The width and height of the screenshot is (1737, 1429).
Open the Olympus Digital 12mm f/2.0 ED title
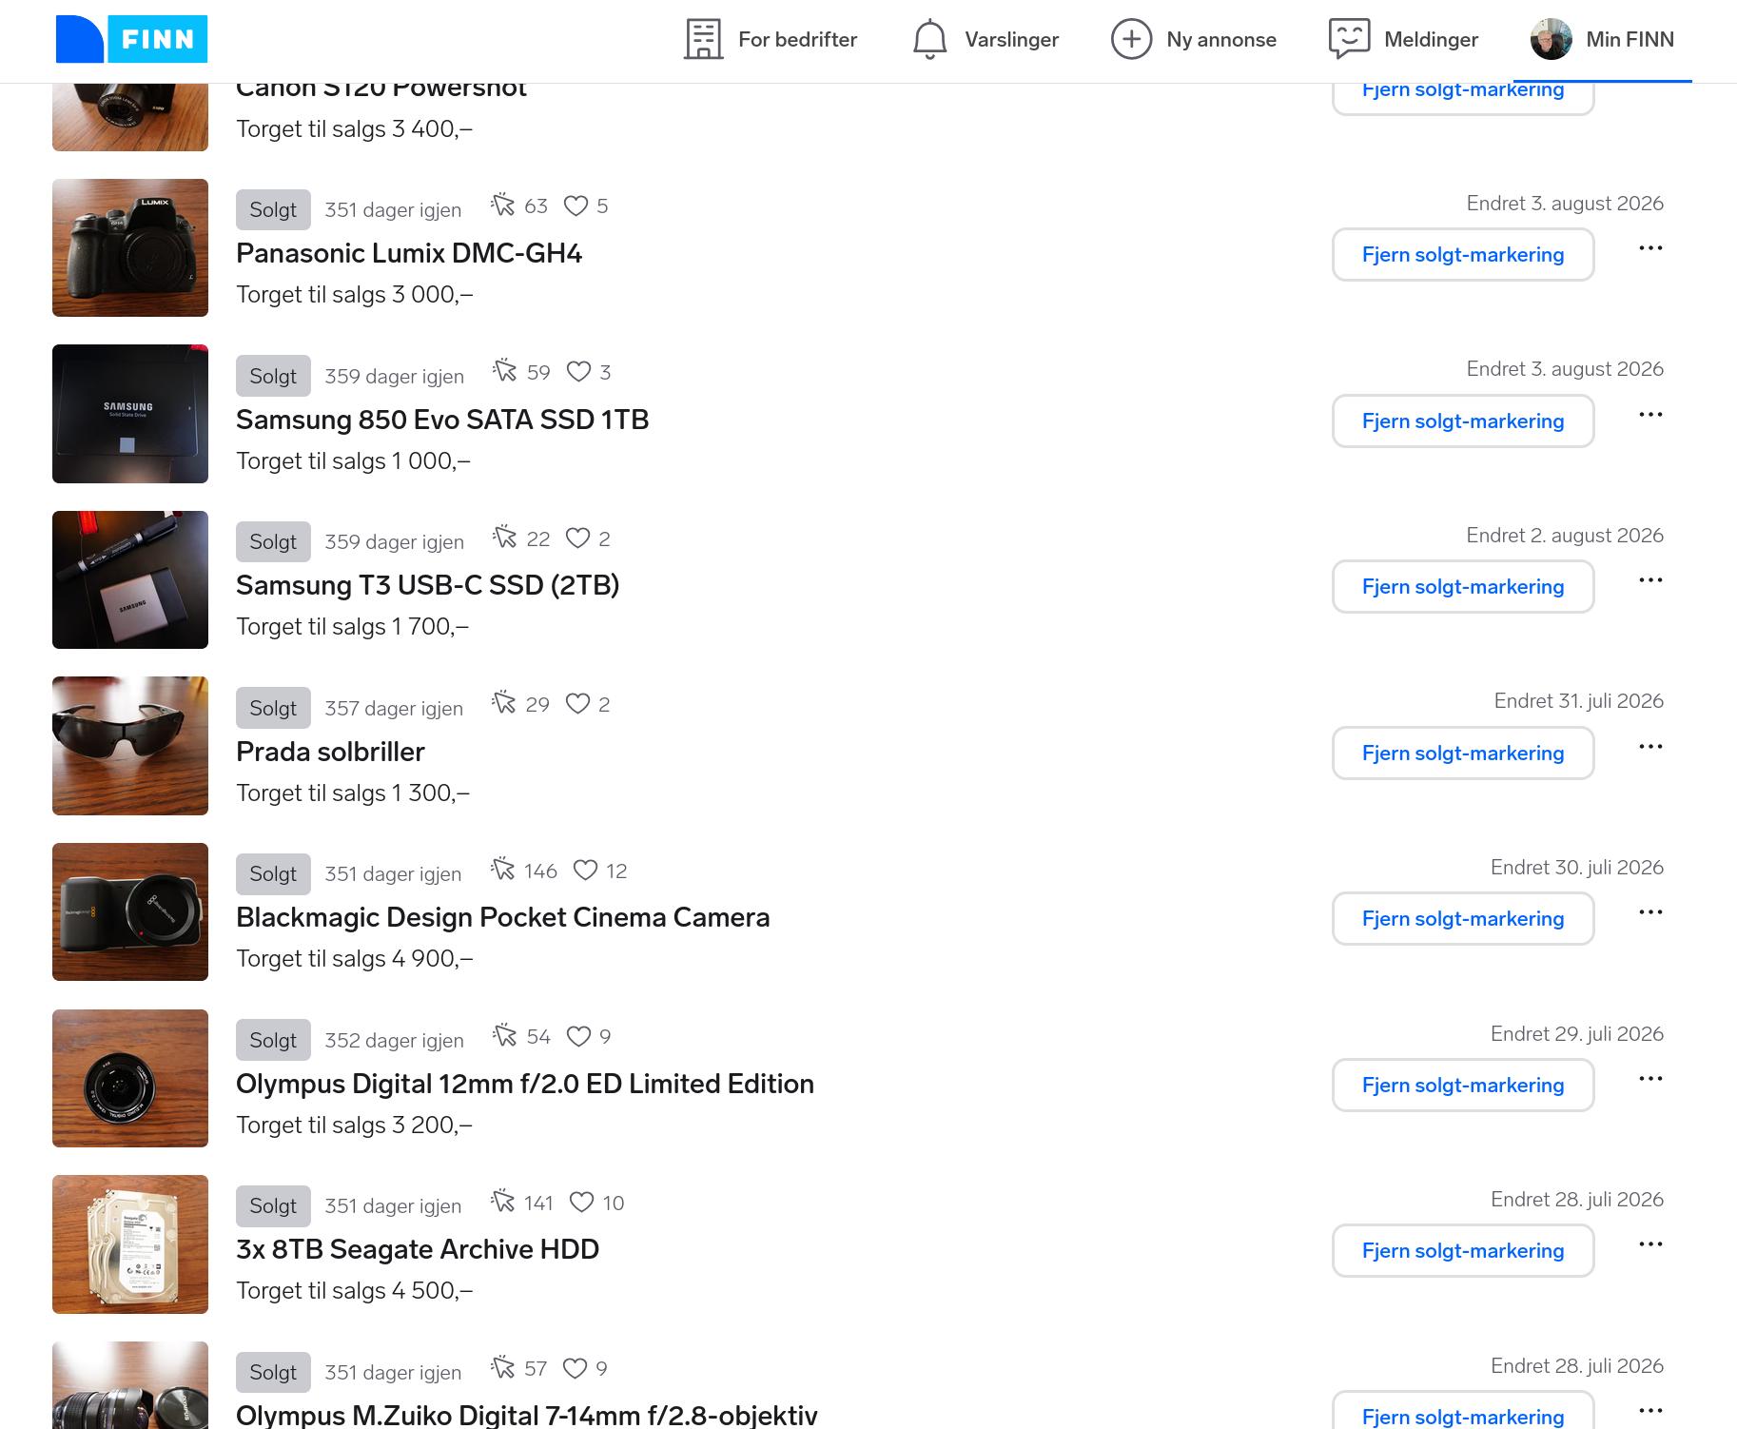pyautogui.click(x=525, y=1084)
